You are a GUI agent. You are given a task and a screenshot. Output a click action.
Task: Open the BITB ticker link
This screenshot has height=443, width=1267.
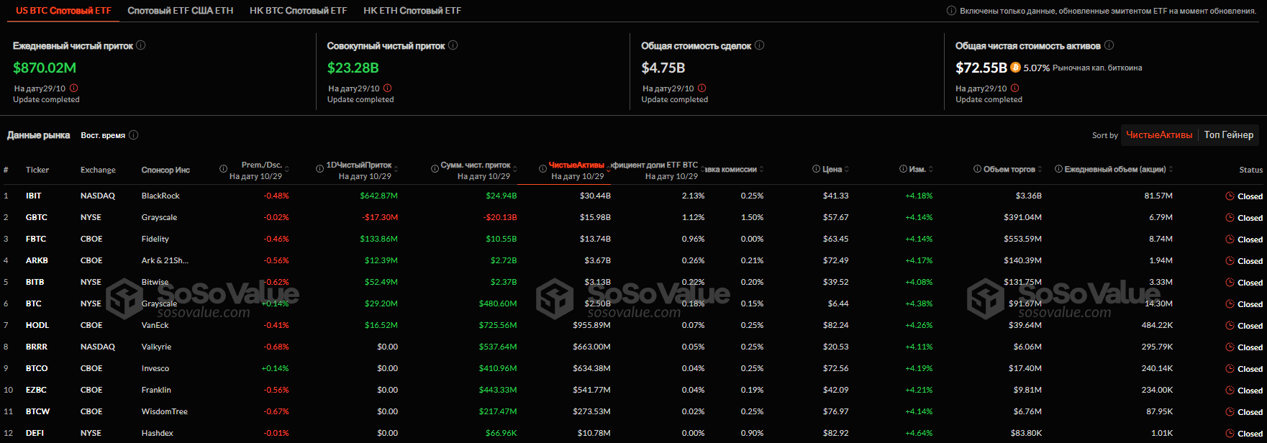click(x=35, y=282)
